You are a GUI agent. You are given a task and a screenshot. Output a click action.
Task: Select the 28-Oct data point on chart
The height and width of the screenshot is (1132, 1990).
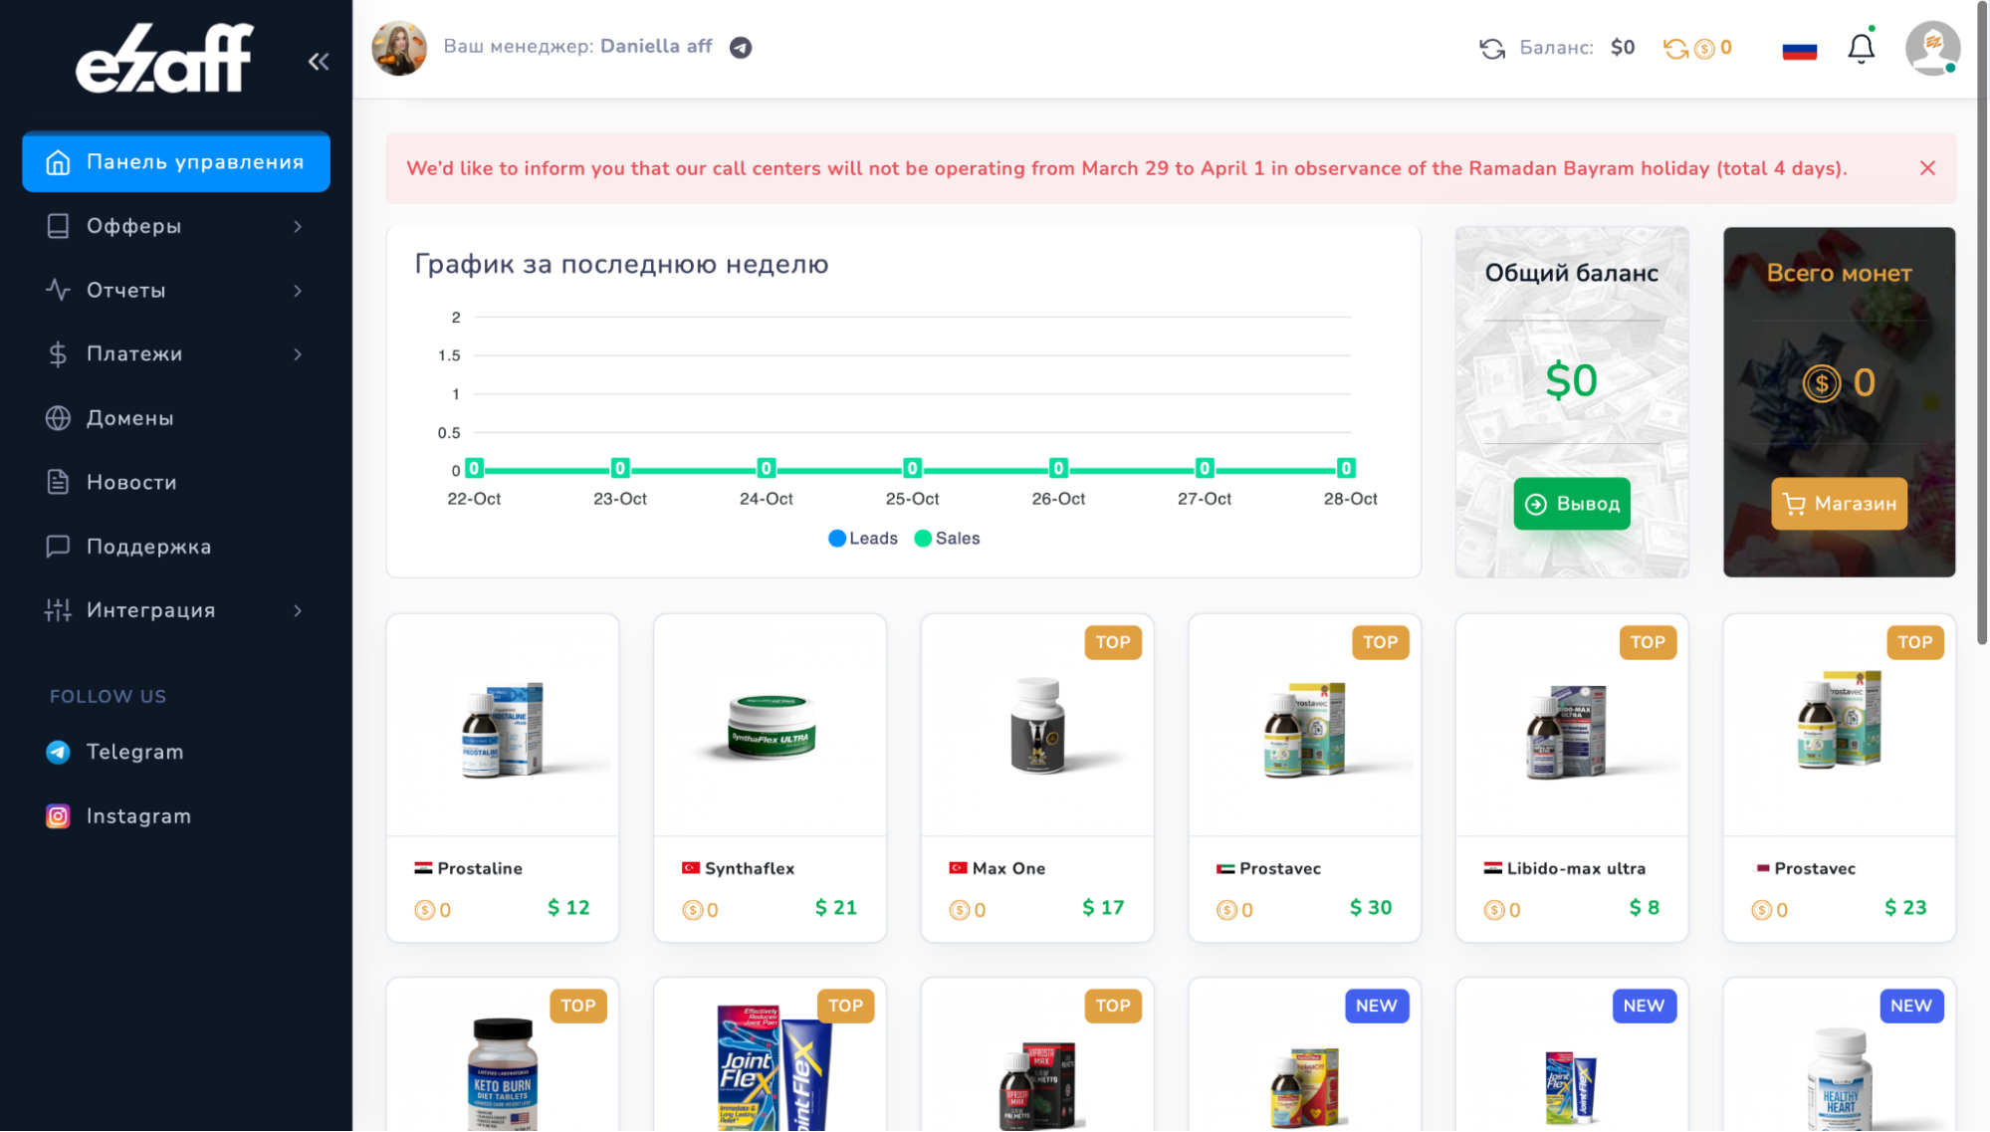(1346, 469)
